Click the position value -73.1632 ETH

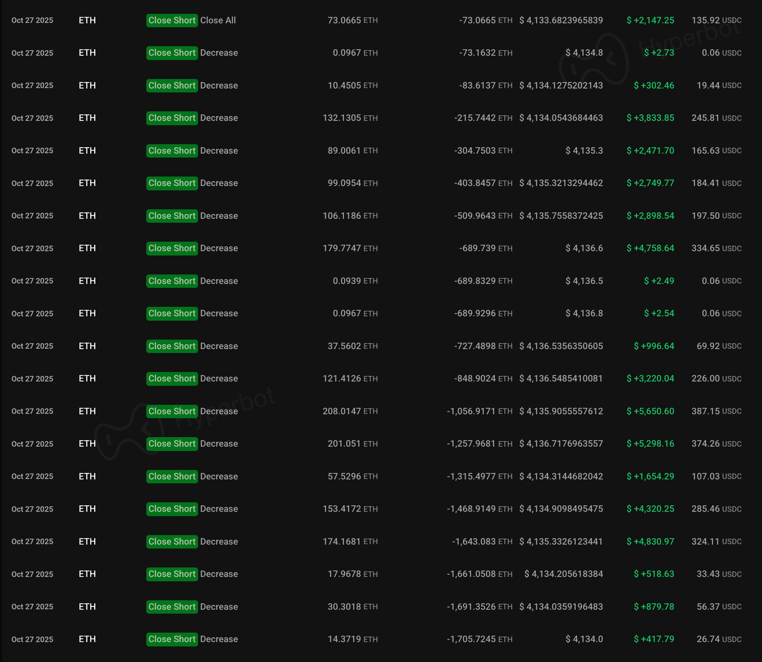(x=486, y=53)
